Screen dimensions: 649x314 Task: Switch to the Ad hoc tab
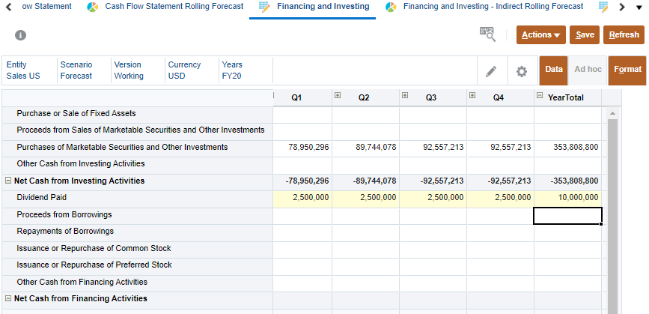588,70
